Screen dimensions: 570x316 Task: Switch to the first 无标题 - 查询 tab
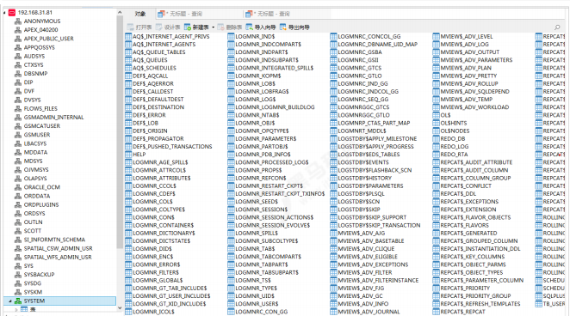click(x=180, y=14)
